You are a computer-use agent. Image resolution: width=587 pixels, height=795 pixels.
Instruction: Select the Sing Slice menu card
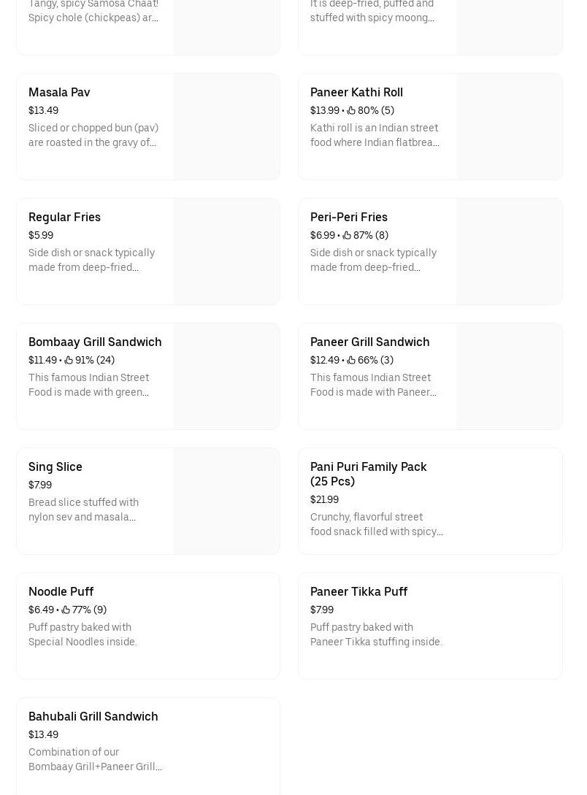(148, 501)
